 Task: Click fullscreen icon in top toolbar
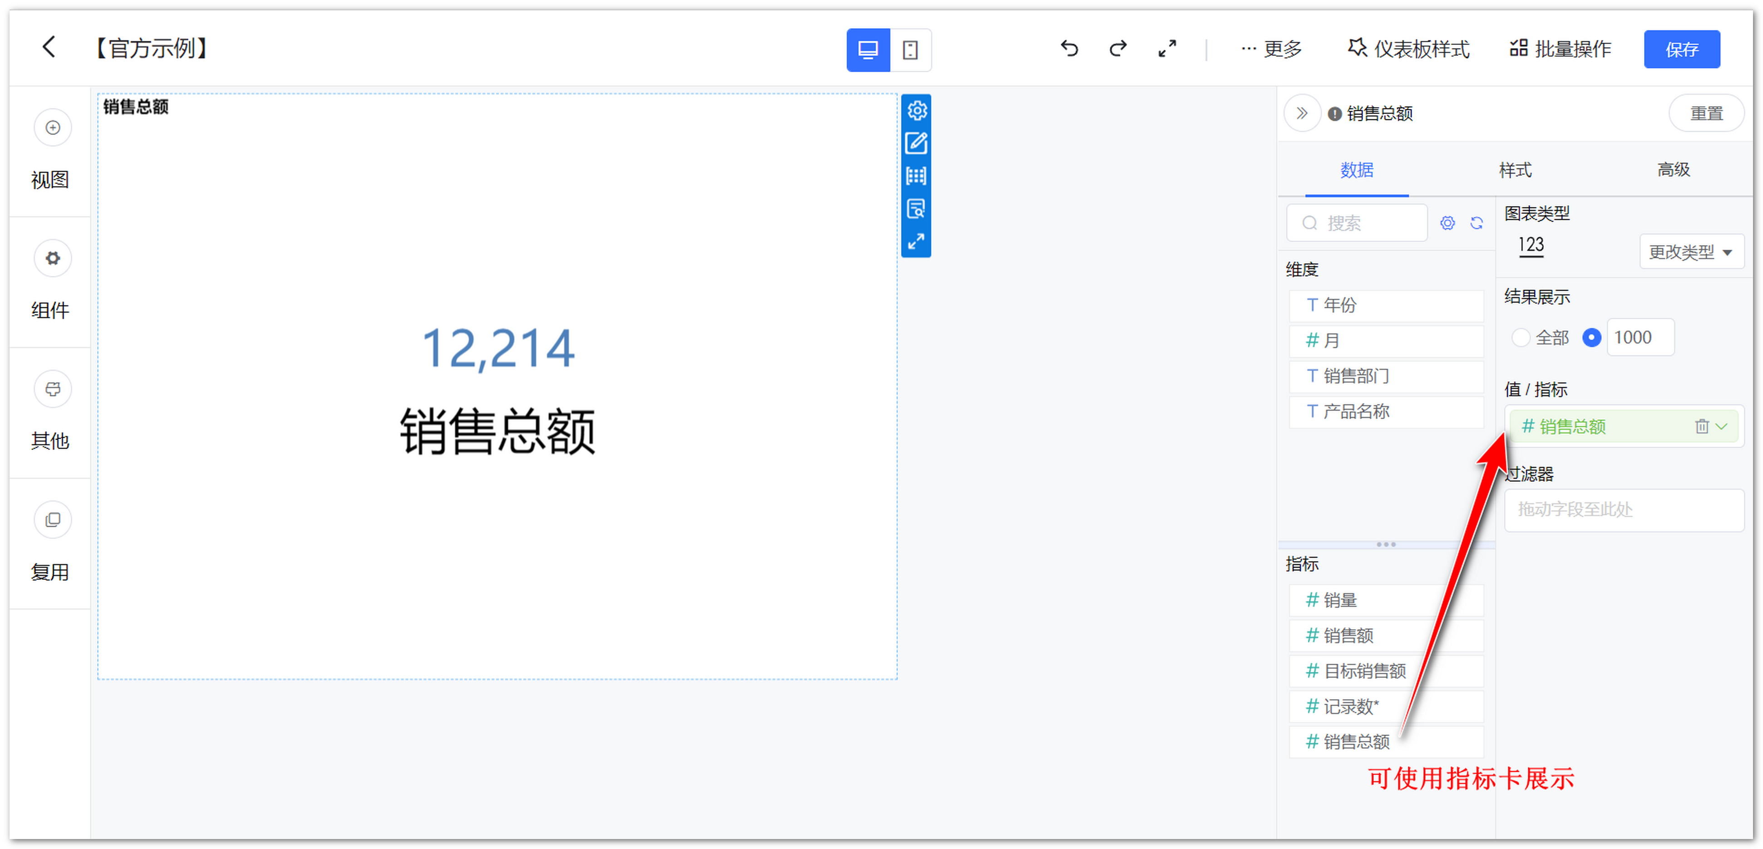click(x=1167, y=49)
